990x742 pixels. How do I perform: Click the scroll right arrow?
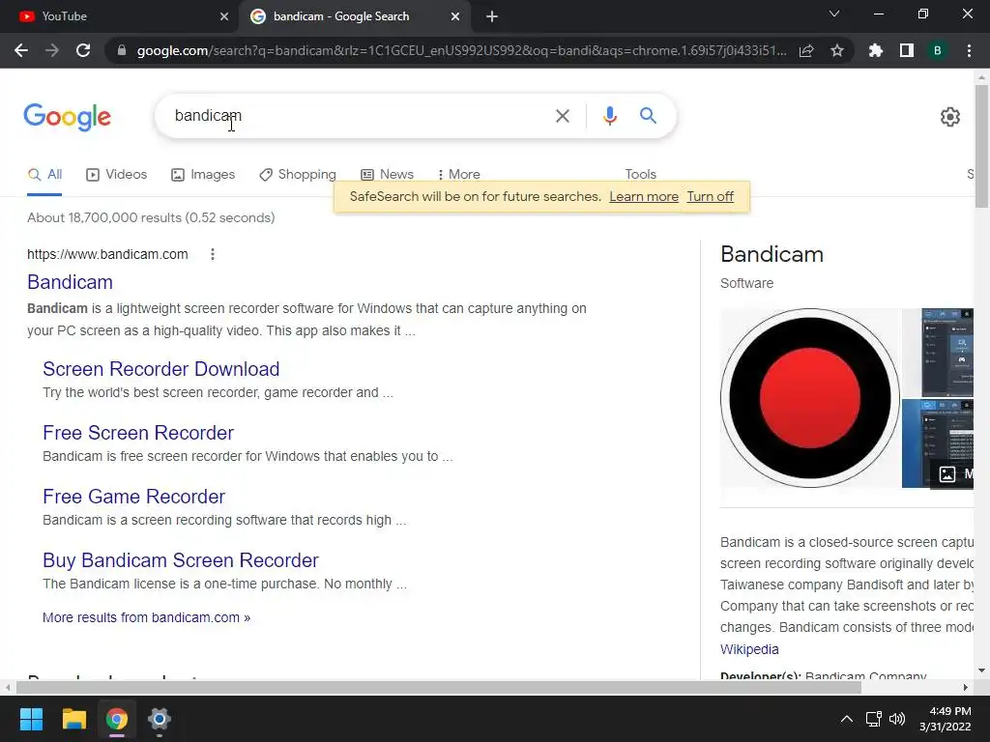(966, 687)
